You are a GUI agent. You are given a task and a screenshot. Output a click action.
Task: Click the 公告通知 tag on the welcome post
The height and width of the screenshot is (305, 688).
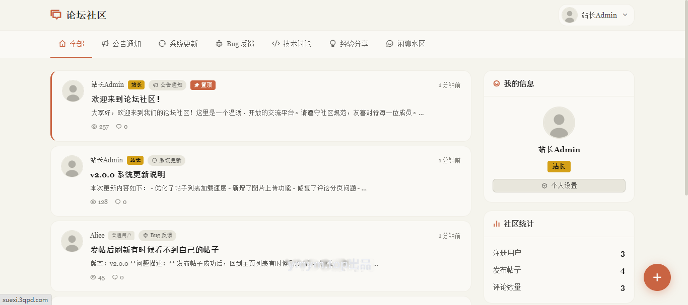click(x=167, y=85)
